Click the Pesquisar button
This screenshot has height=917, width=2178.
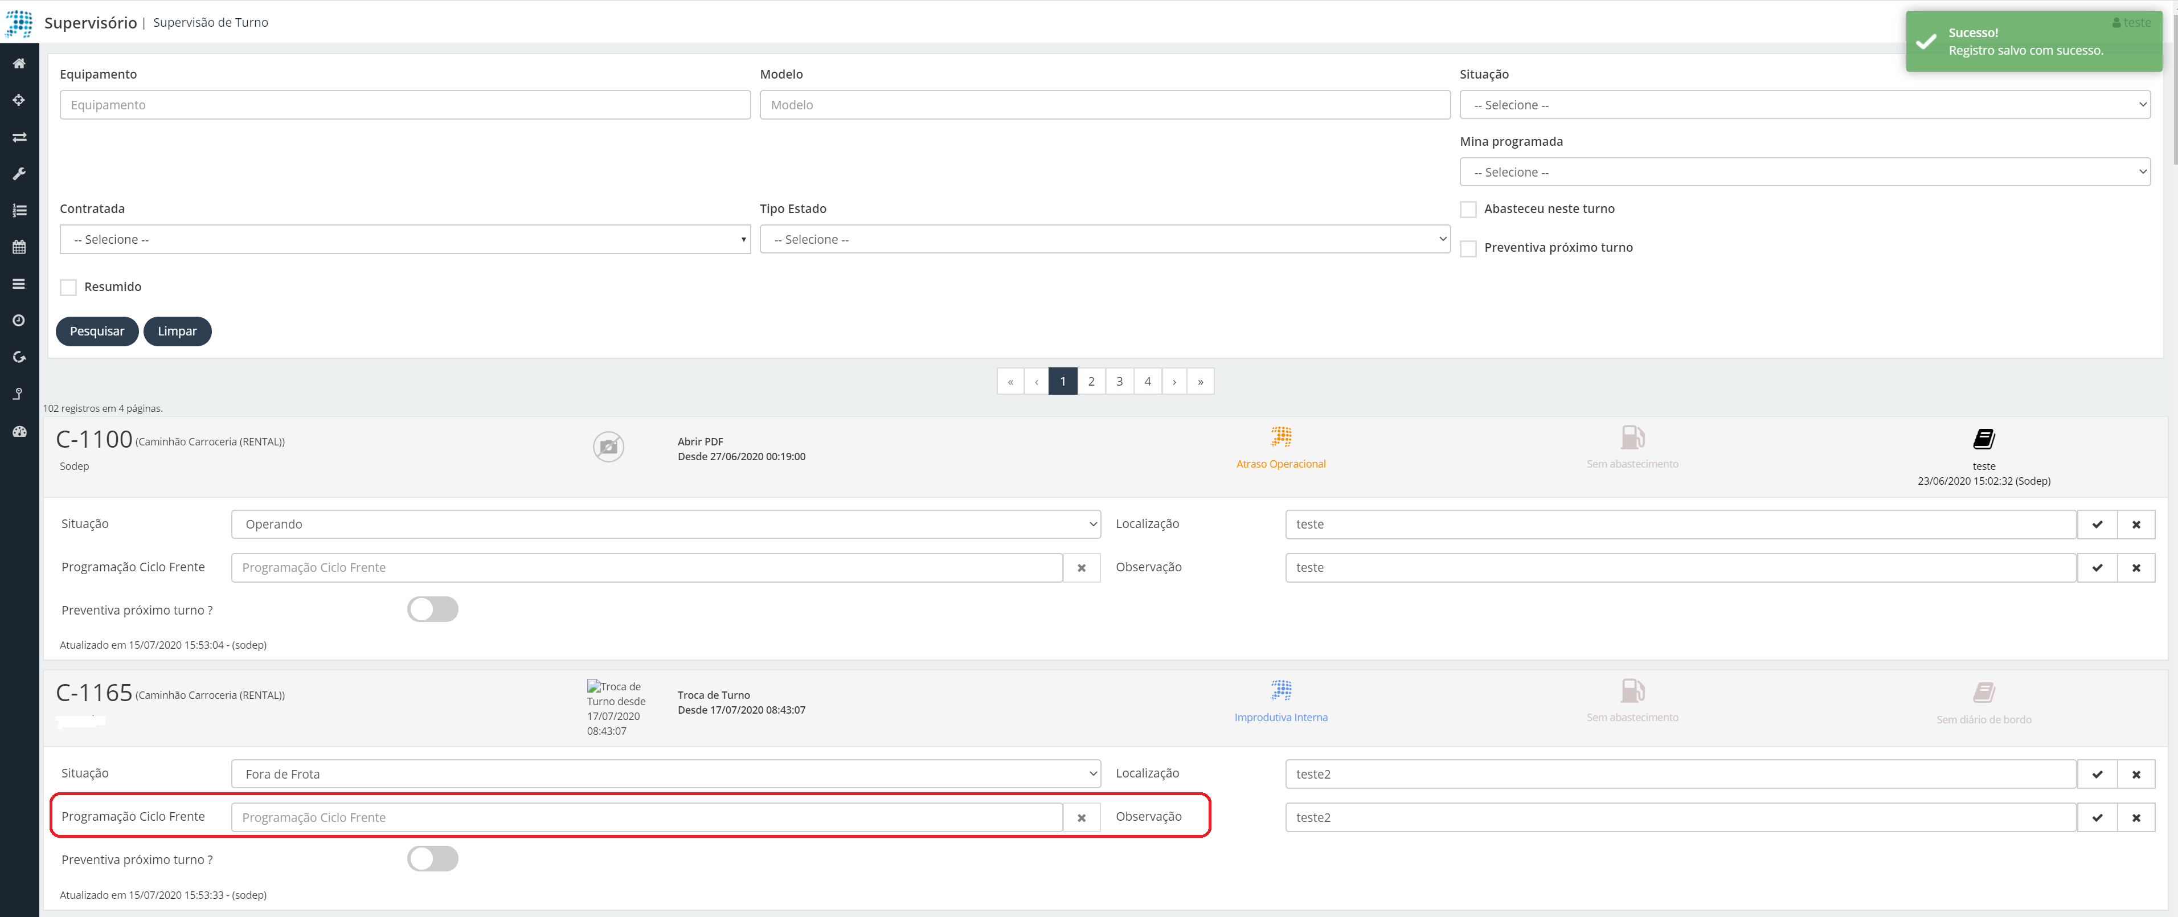(x=97, y=331)
